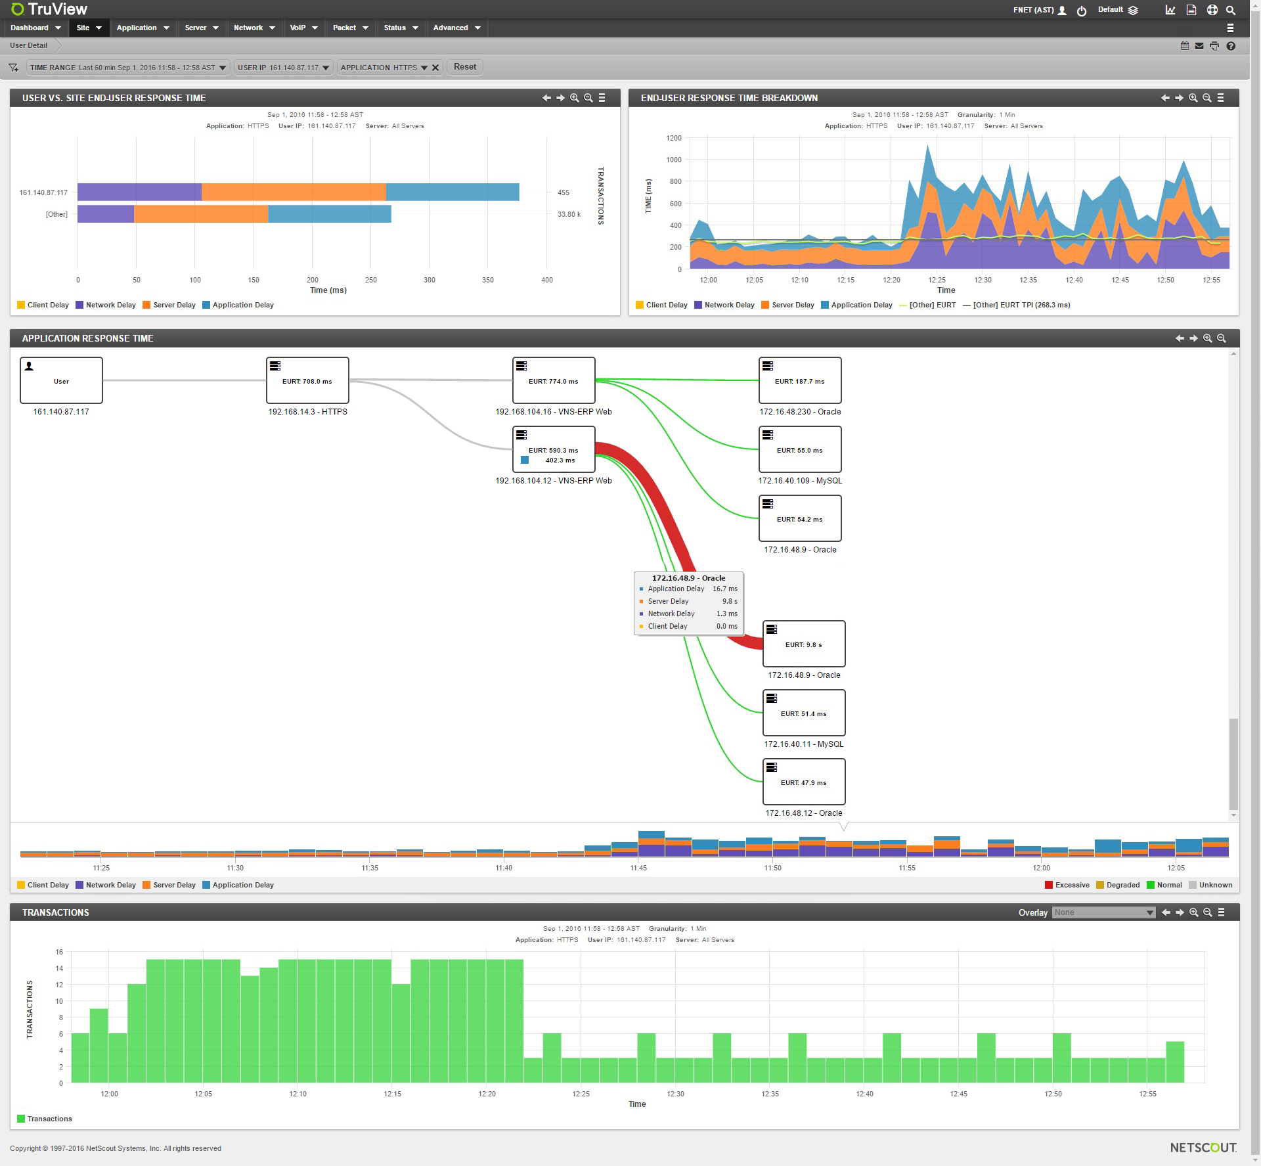Open the chart icon in top bar
The image size is (1261, 1166).
1170,10
